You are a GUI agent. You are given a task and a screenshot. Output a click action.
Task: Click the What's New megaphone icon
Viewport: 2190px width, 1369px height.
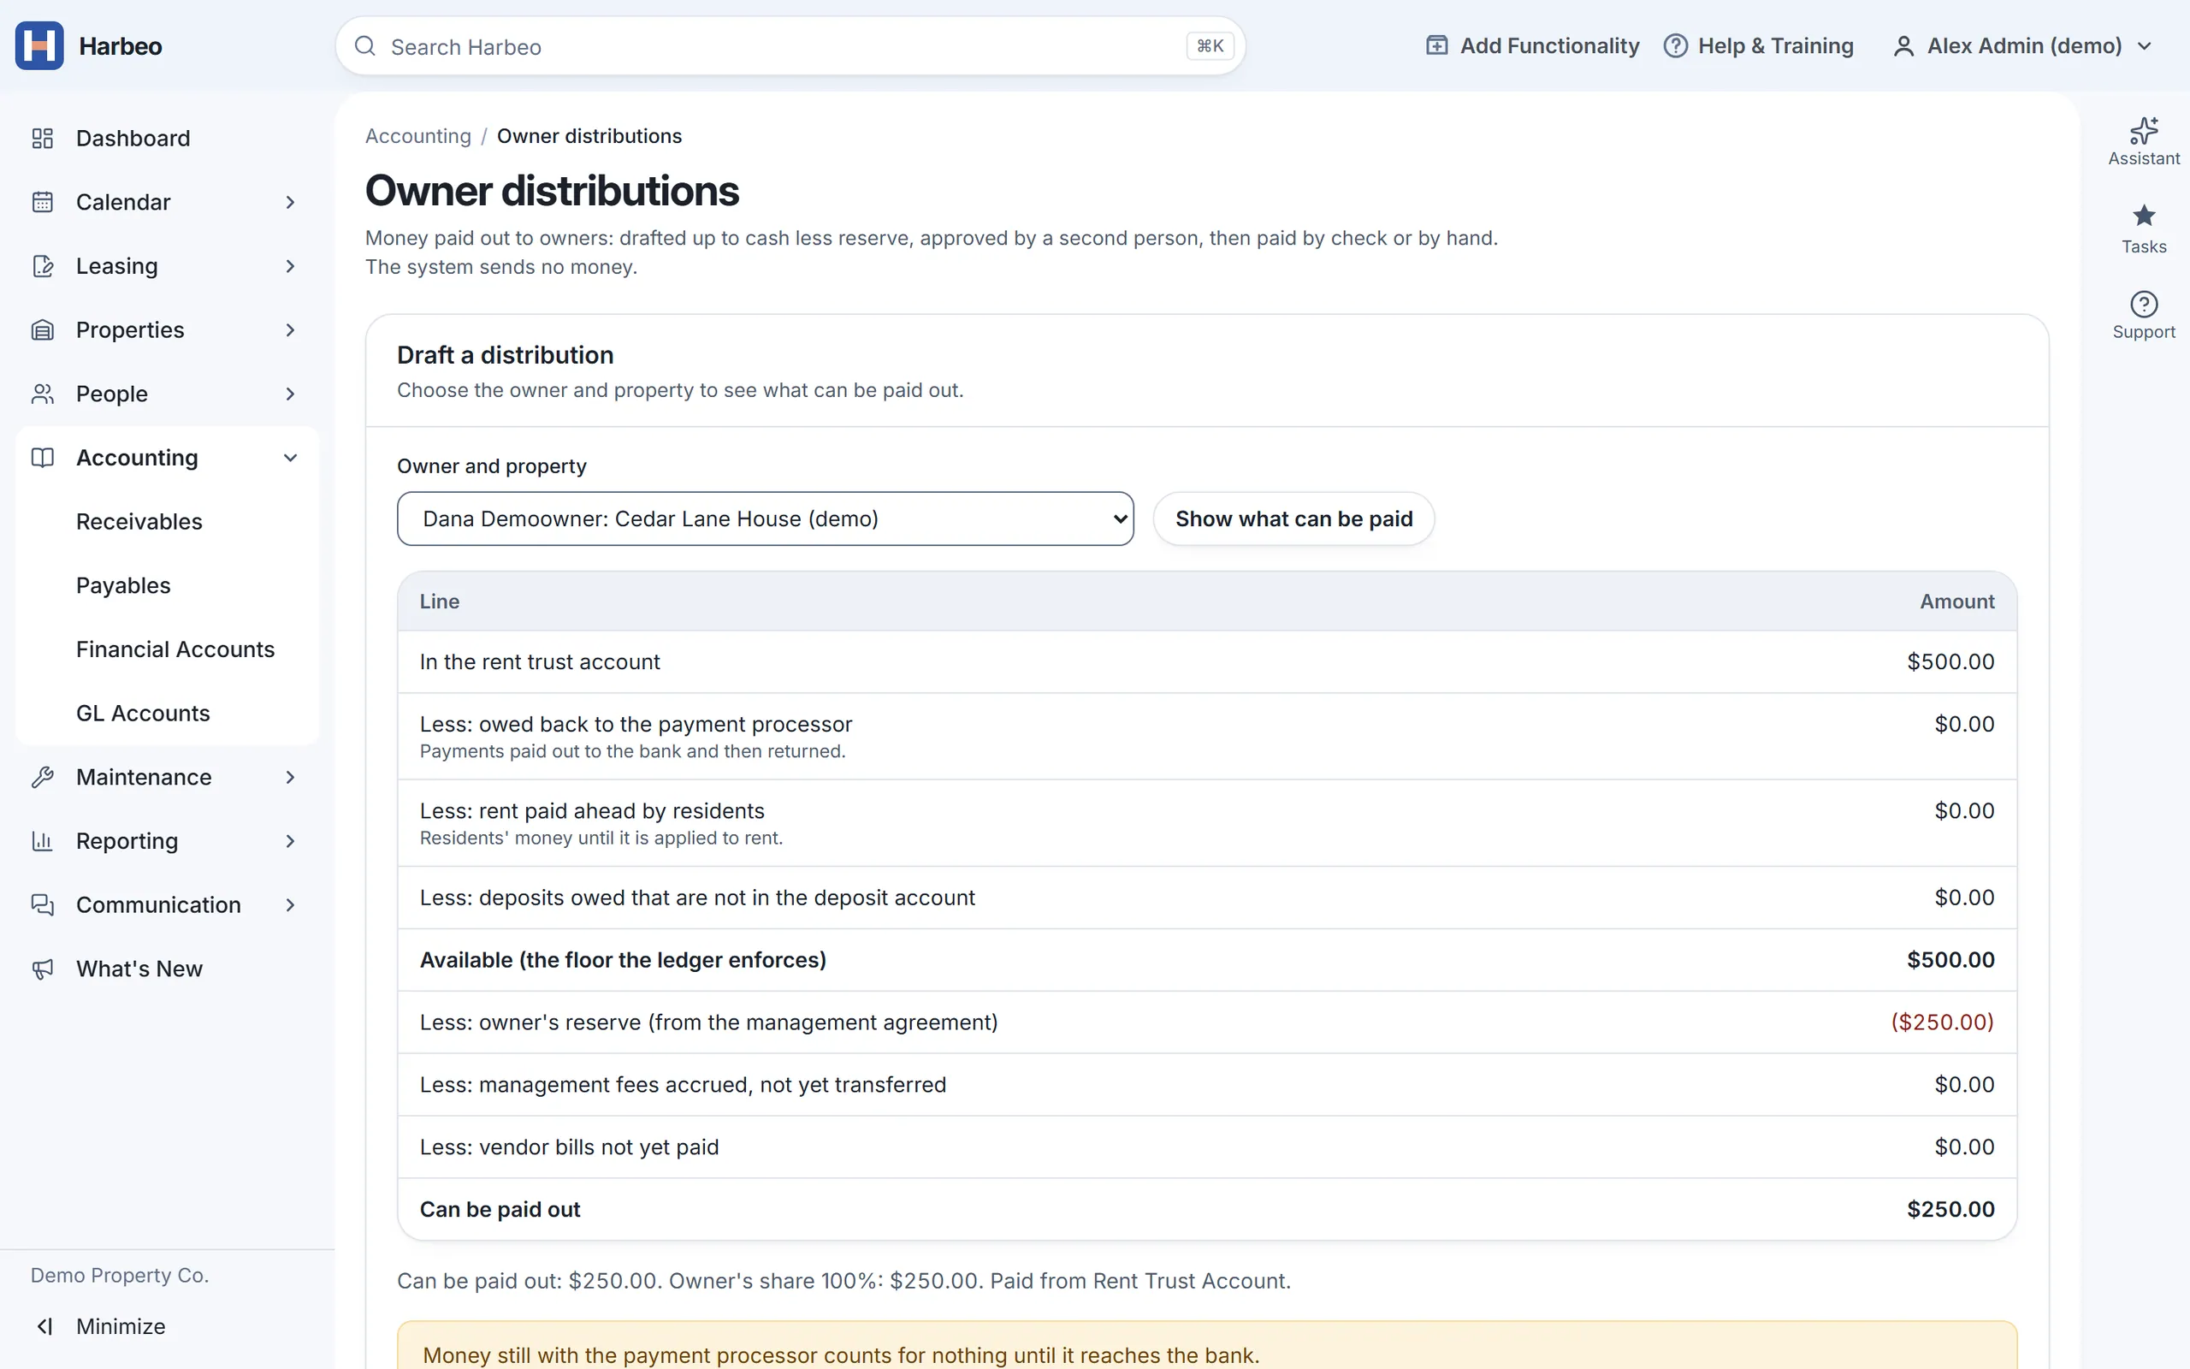pyautogui.click(x=43, y=969)
